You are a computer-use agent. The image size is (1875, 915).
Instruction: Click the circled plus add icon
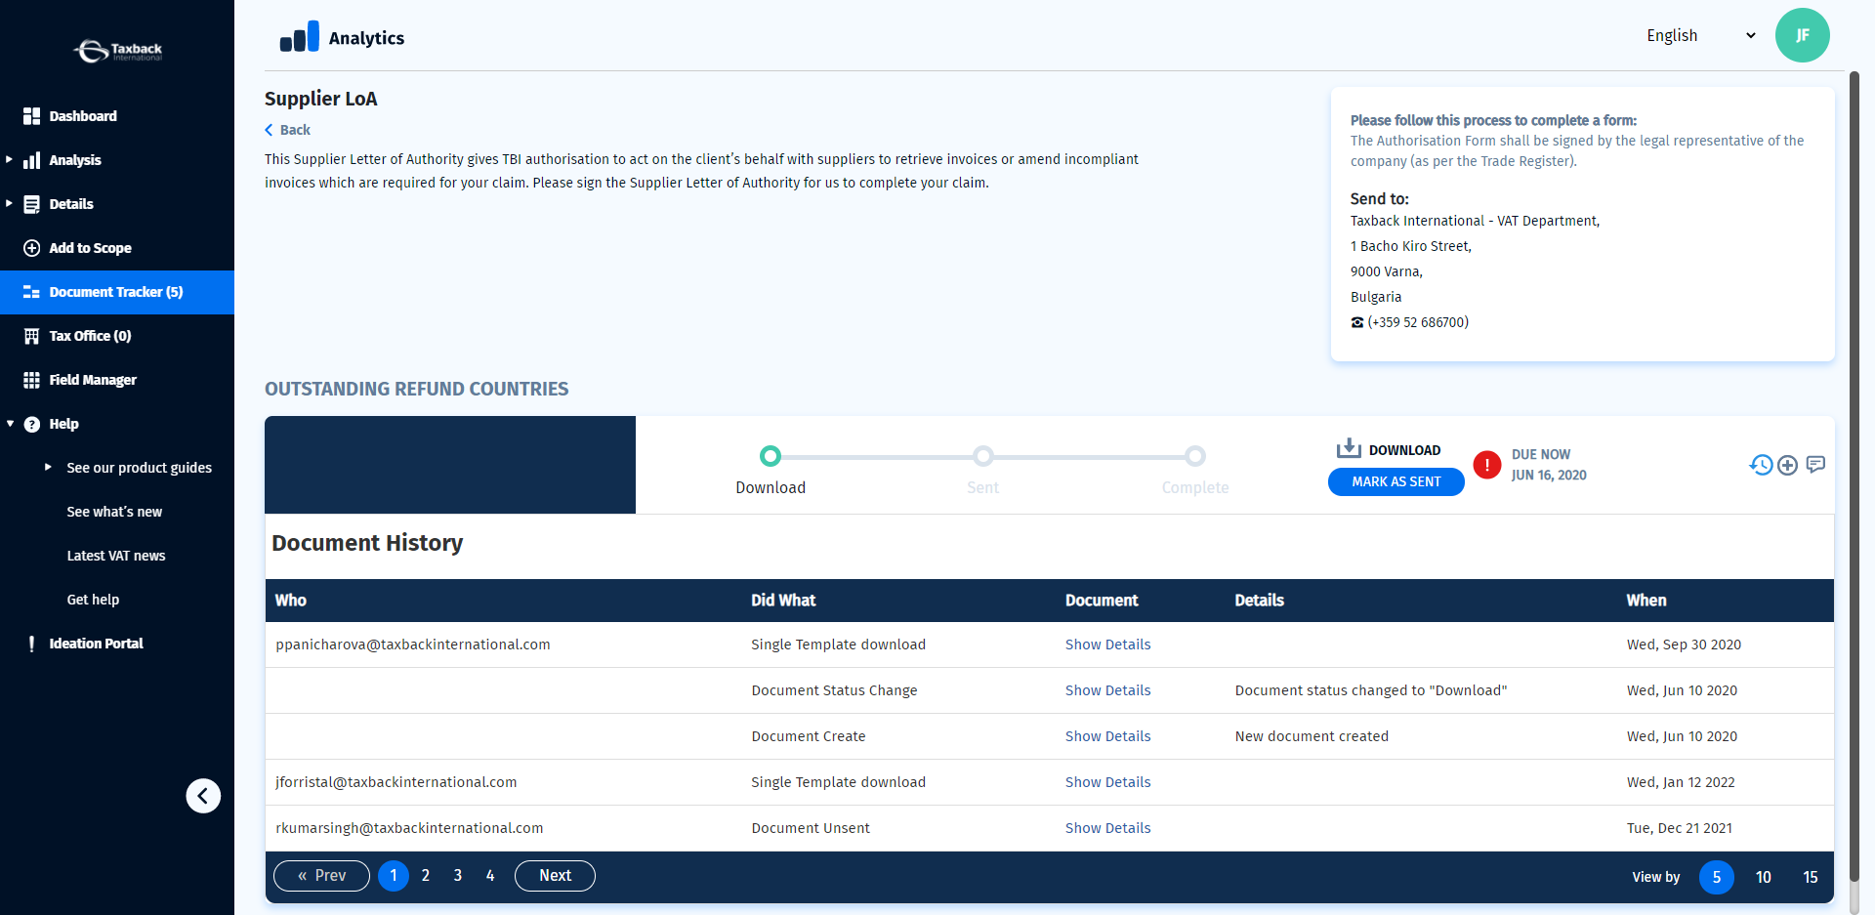(x=1787, y=466)
